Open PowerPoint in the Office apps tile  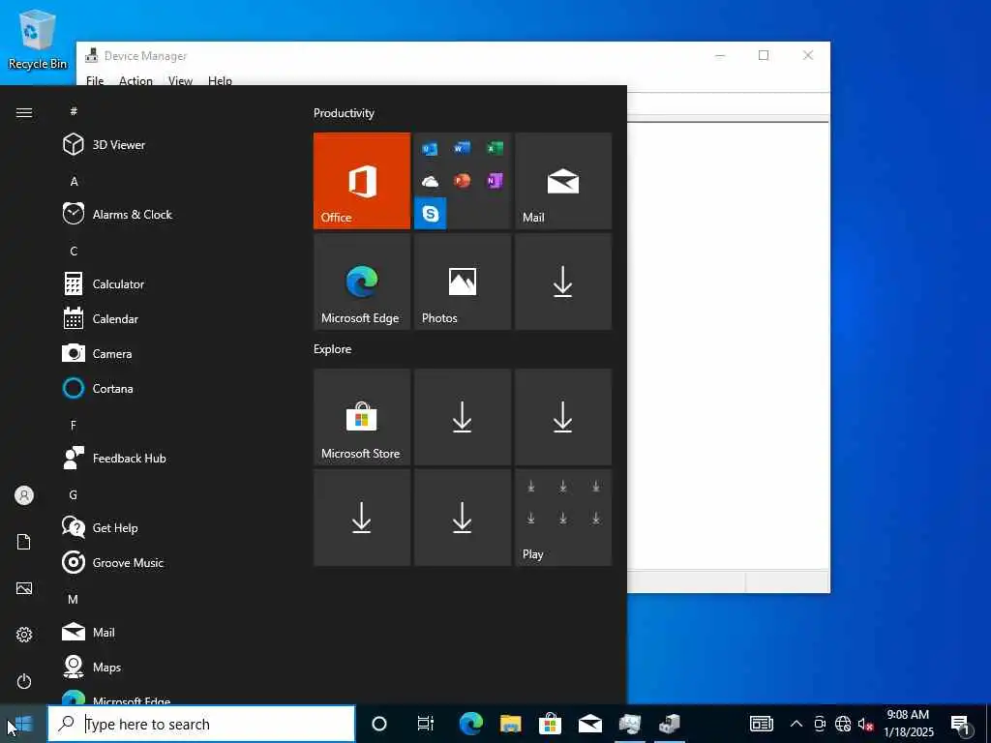462,181
